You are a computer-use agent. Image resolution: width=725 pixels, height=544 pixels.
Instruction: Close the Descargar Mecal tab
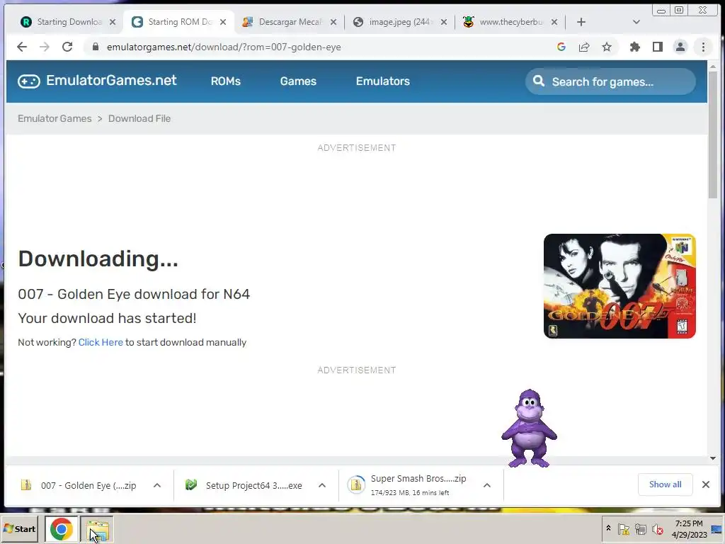[333, 22]
